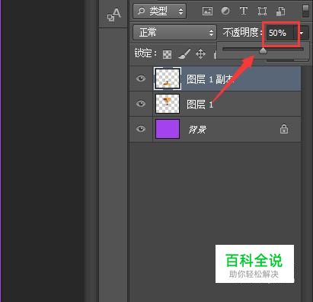Lock layer position move icon
Screen dimensions: 313x302
point(200,54)
